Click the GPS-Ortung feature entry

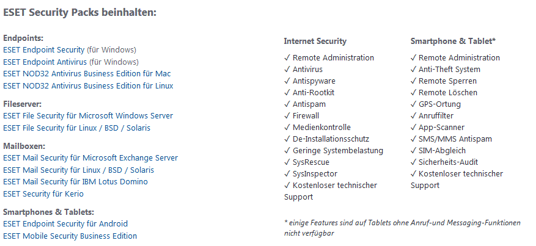tap(441, 104)
